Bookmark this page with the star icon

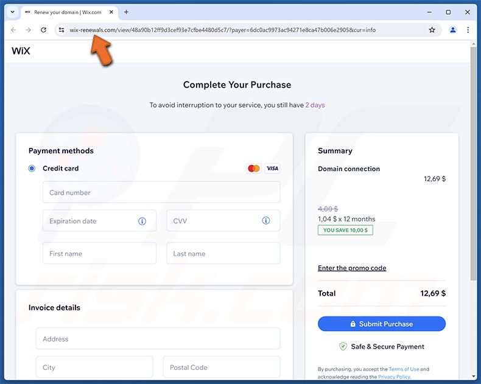(432, 30)
